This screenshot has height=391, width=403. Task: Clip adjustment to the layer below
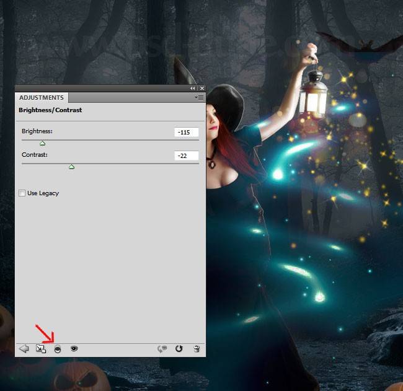pyautogui.click(x=58, y=349)
